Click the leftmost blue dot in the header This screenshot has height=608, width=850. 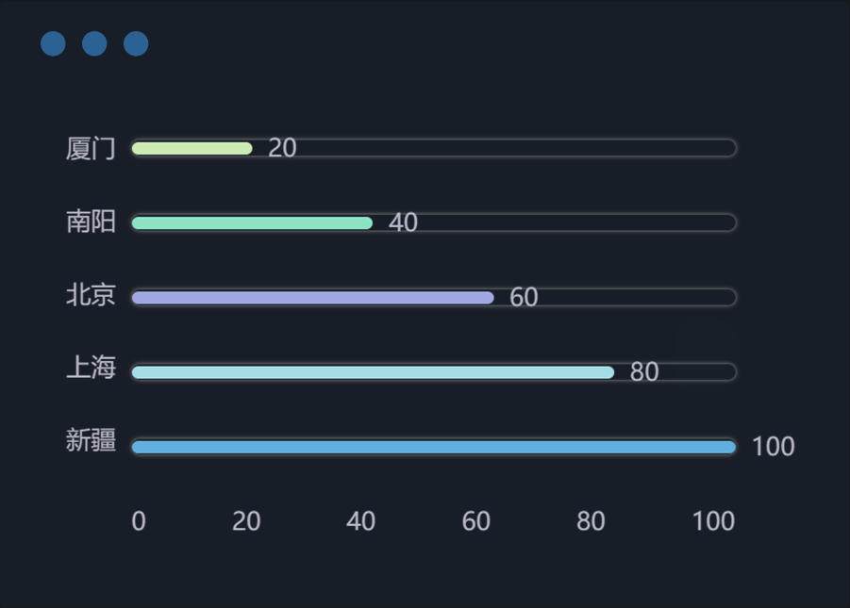[x=53, y=43]
